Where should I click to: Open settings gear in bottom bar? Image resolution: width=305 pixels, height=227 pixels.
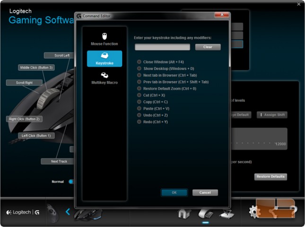253,212
